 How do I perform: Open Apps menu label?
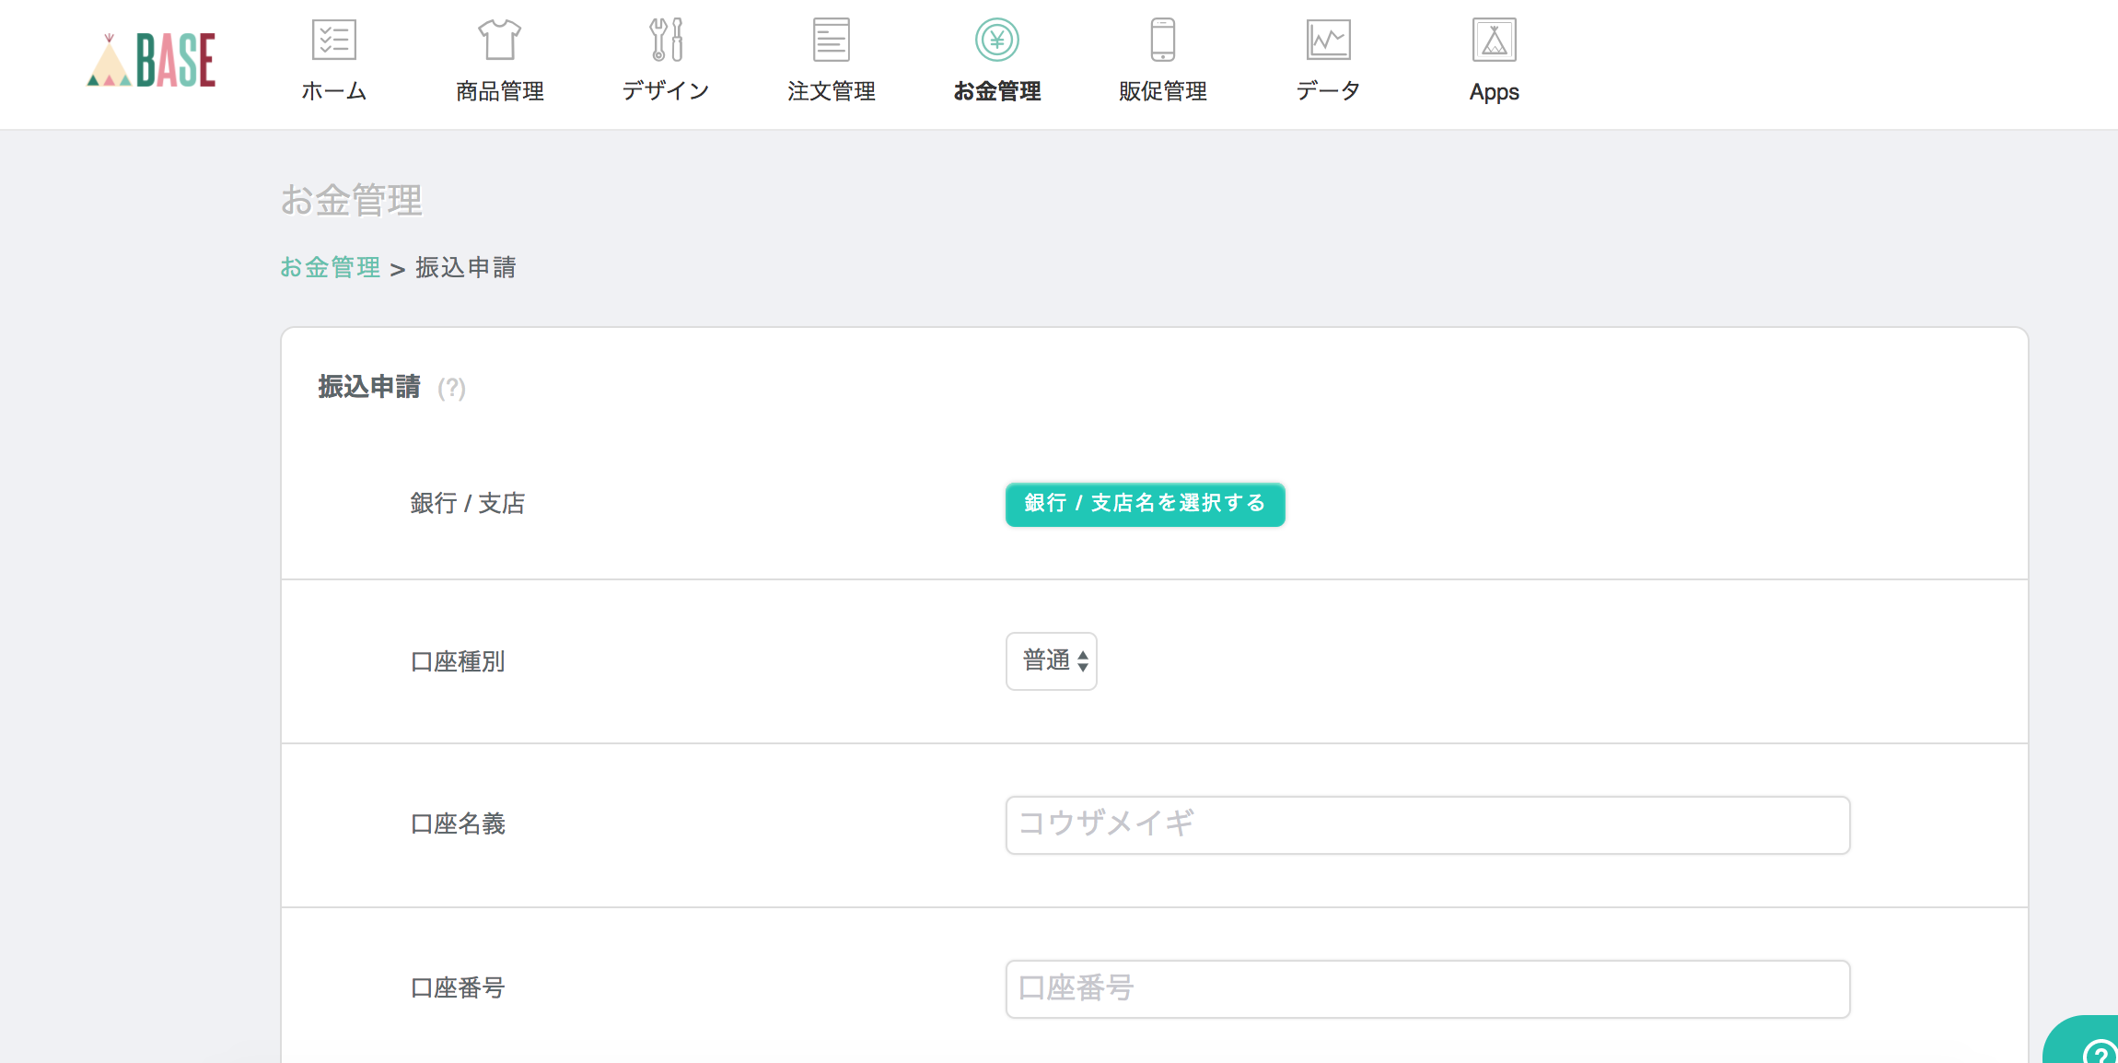point(1495,92)
